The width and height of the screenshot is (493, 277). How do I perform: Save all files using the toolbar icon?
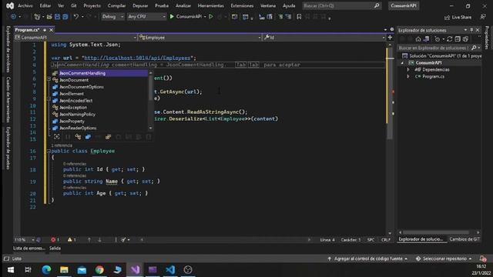click(x=65, y=17)
